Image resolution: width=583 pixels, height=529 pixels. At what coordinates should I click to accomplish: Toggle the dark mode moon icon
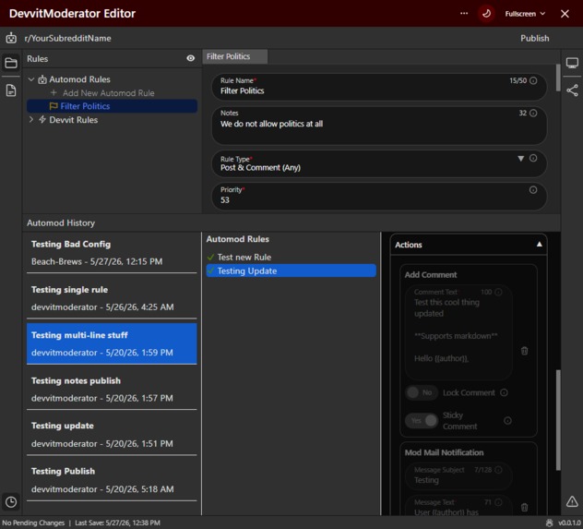pos(486,14)
